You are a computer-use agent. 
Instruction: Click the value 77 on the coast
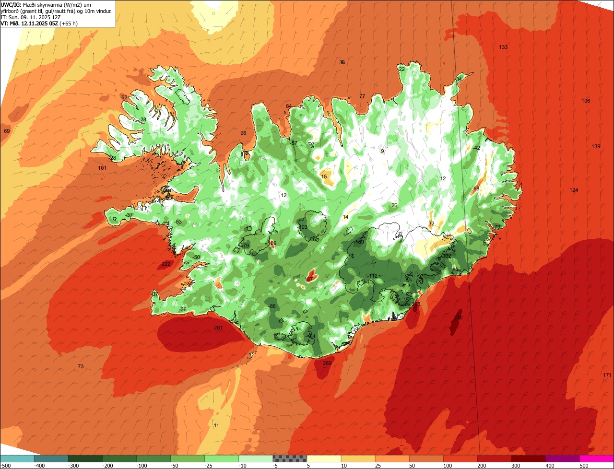pos(362,96)
